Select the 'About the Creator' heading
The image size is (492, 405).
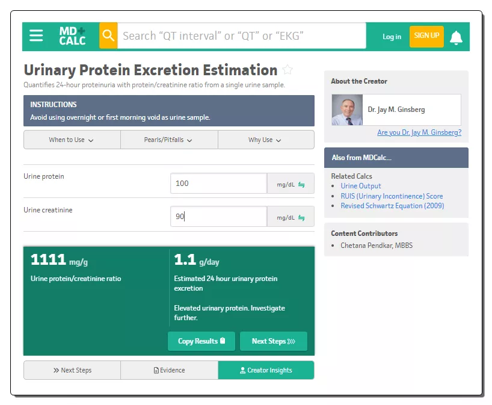[x=359, y=81]
